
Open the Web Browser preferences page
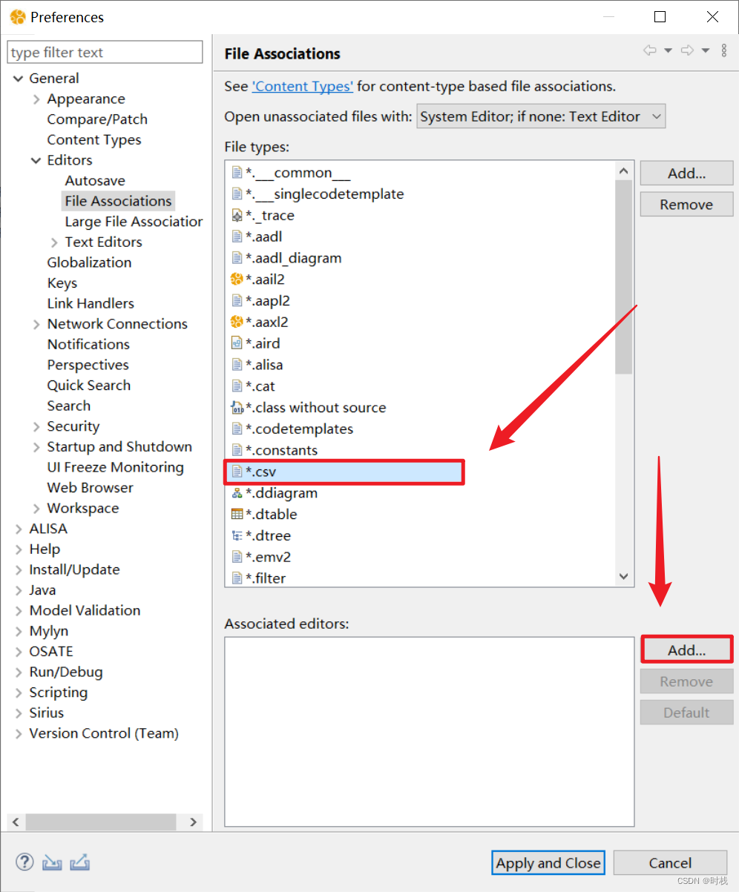click(x=91, y=488)
